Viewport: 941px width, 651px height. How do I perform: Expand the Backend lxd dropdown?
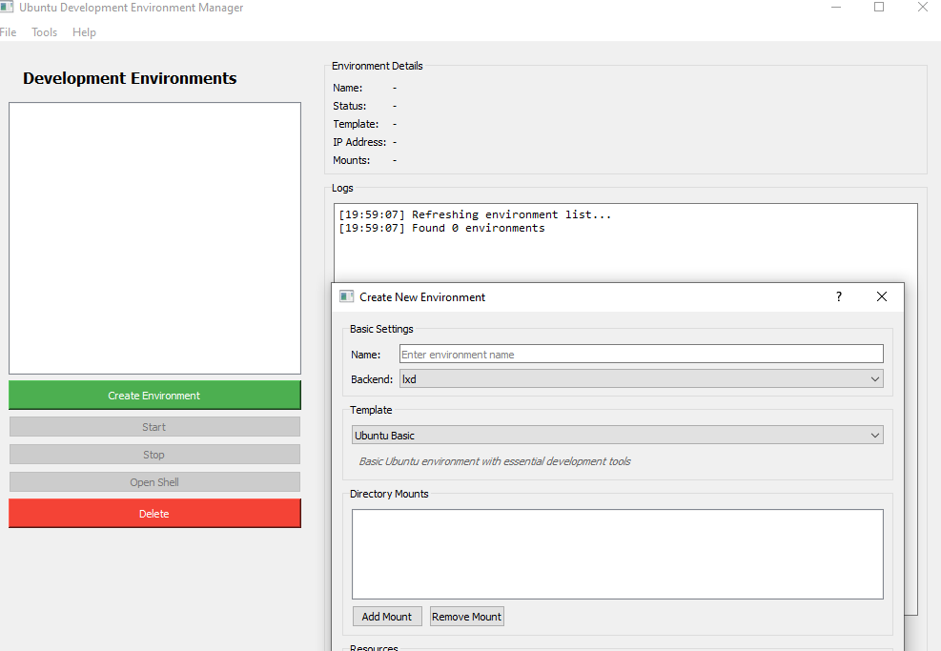pyautogui.click(x=642, y=379)
